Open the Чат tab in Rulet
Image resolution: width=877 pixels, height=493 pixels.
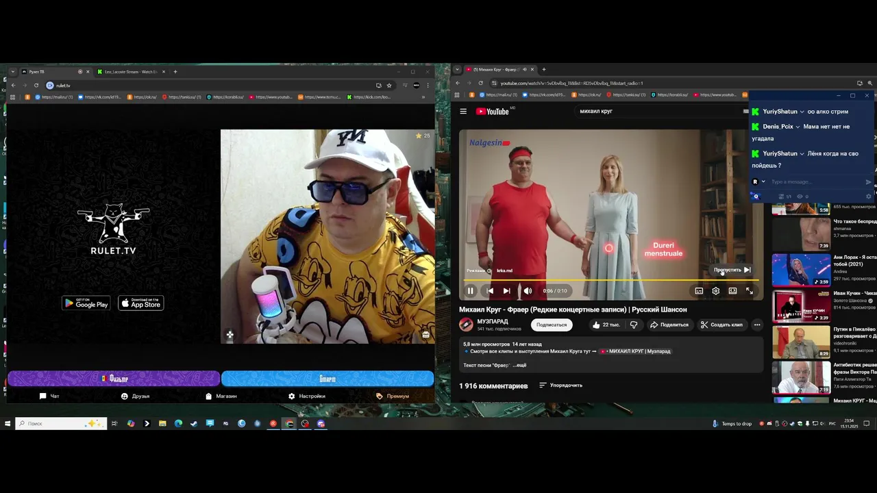pos(49,396)
